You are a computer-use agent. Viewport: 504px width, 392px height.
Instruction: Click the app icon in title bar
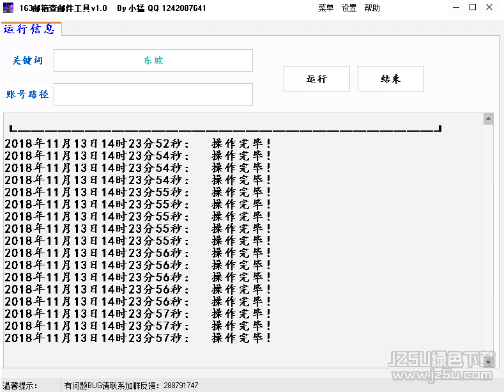coord(8,8)
